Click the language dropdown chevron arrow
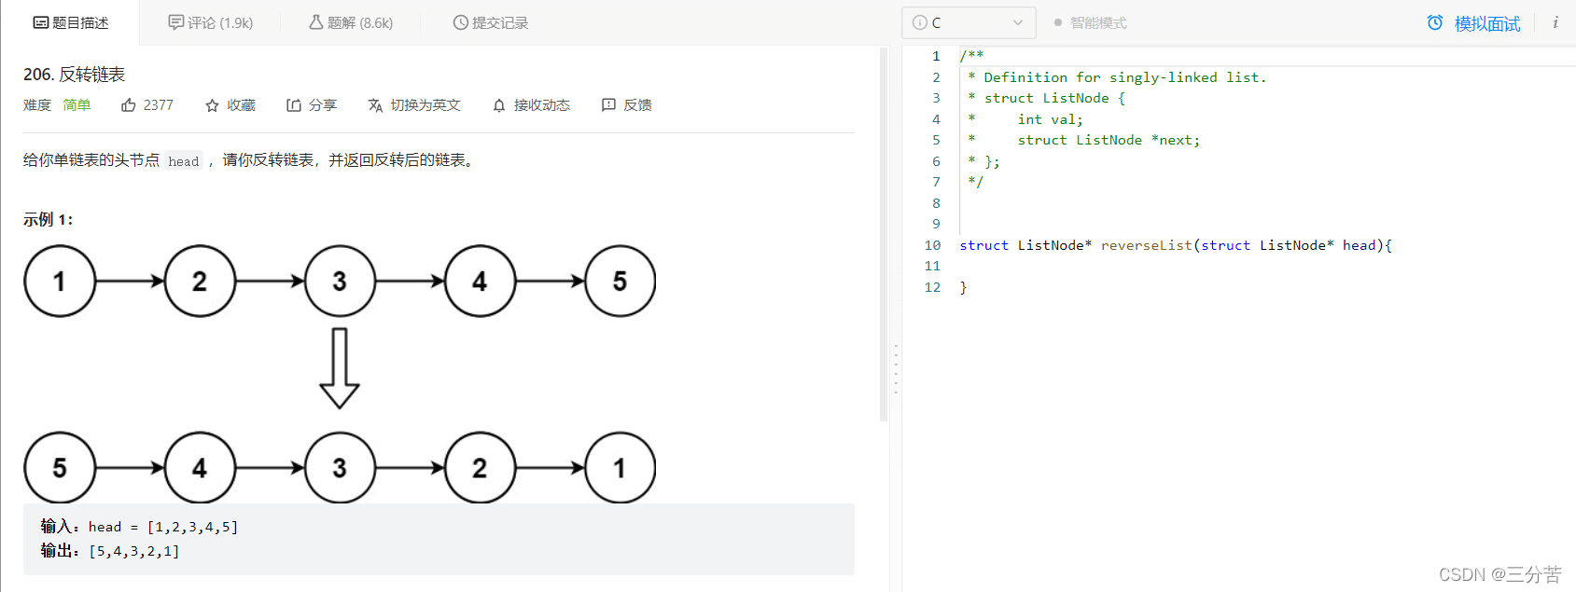Image resolution: width=1576 pixels, height=592 pixels. pos(1018,23)
